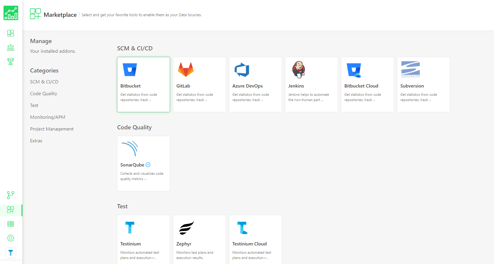Open the server list sidebar icon
Viewport: 494px width, 264px height.
tap(11, 224)
